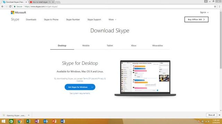
Task: Reload the page with the refresh icon
Action: 10,7
